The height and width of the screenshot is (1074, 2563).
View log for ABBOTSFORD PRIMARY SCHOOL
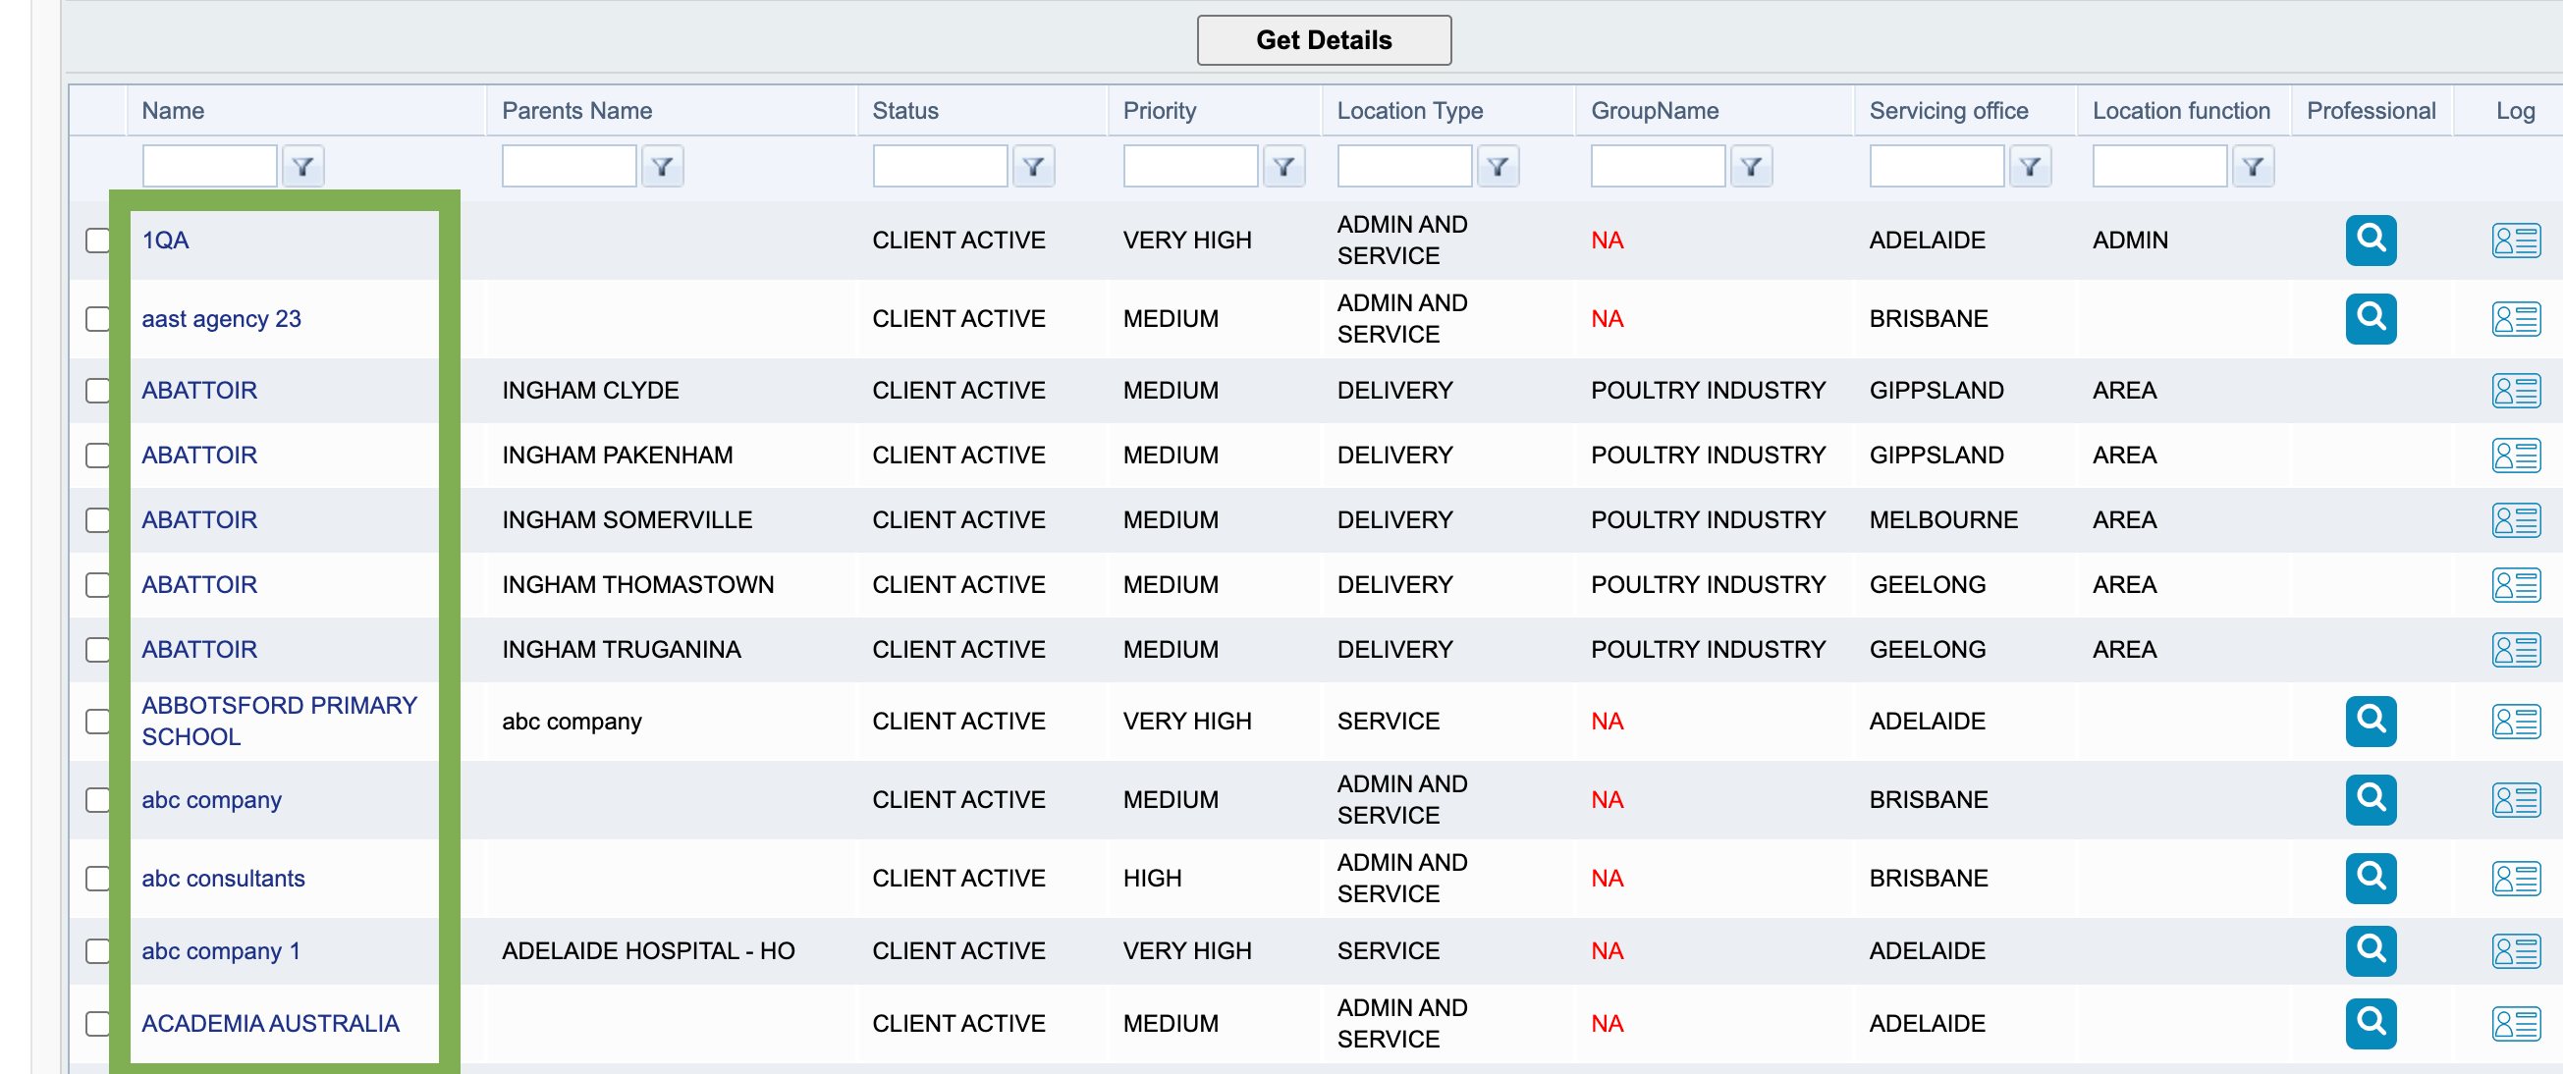coord(2515,720)
